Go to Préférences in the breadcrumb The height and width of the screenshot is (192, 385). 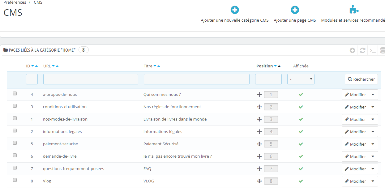(x=15, y=2)
